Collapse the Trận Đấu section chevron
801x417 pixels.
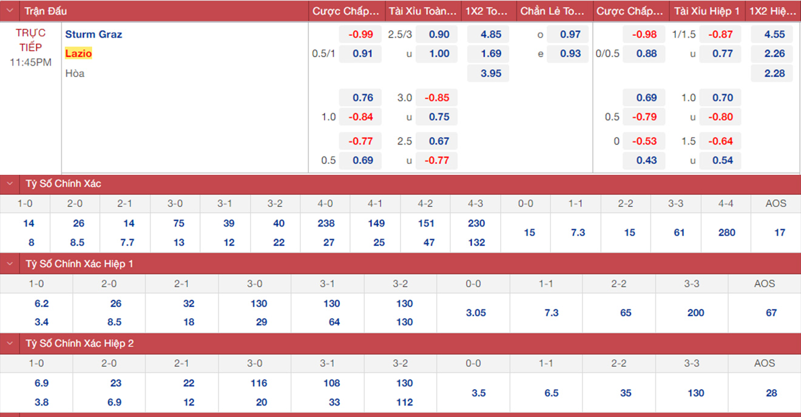pyautogui.click(x=9, y=11)
